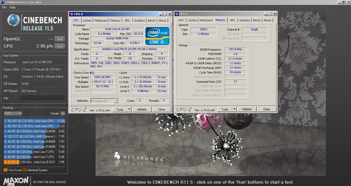Select ranking entry 8C/16T @ 3.33 GHz Xeon

pos(34,121)
